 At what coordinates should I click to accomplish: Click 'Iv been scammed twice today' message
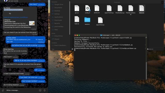[16, 74]
